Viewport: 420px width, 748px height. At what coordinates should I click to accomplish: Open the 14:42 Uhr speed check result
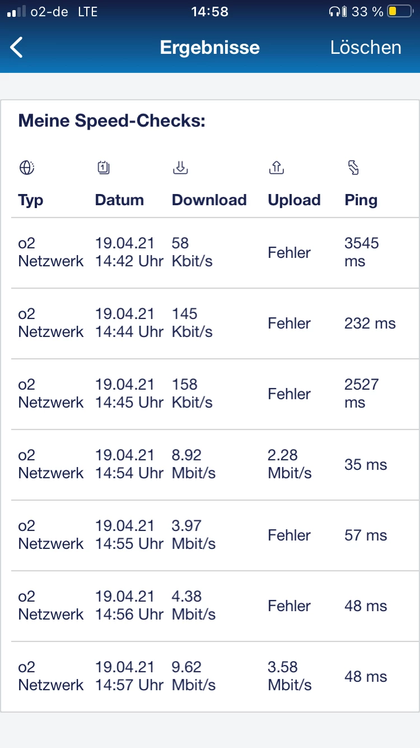pyautogui.click(x=210, y=252)
